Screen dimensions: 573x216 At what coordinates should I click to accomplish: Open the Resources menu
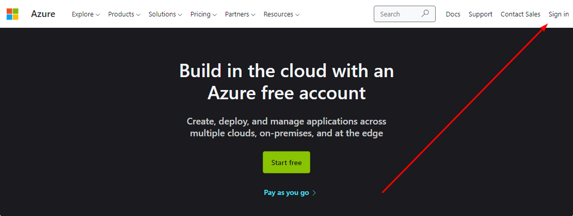coord(281,14)
